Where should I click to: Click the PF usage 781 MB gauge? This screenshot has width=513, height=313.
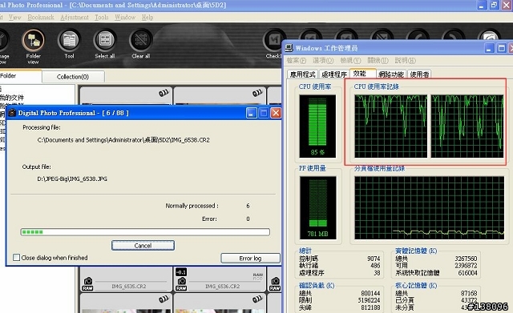317,208
